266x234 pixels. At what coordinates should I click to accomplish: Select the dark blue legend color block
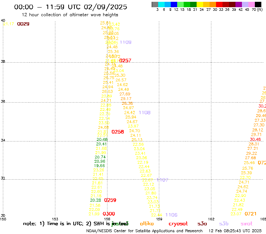(174, 4)
